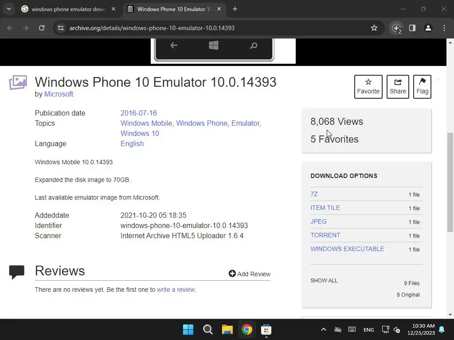The height and width of the screenshot is (340, 454).
Task: Switch to the Windows Phone 10 Emulator tab
Action: pyautogui.click(x=174, y=9)
